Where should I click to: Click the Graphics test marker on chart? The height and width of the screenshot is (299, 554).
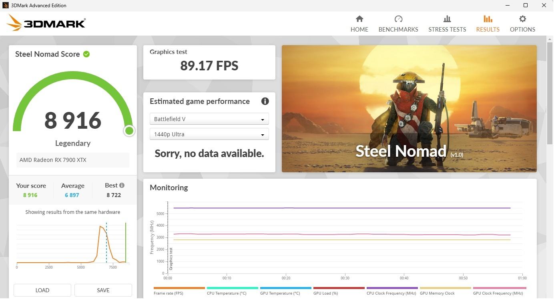click(171, 259)
